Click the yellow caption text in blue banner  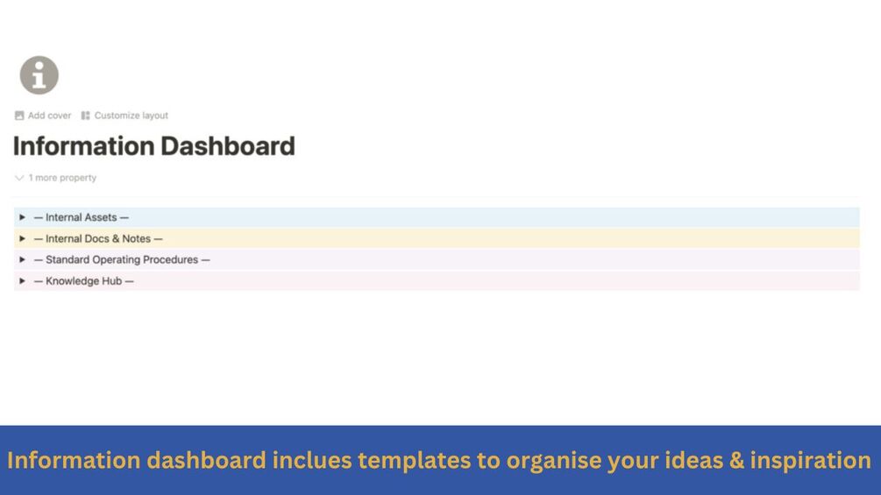pos(439,460)
